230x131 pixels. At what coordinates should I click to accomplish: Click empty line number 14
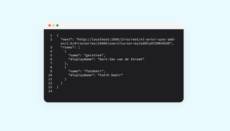[x=50, y=91]
